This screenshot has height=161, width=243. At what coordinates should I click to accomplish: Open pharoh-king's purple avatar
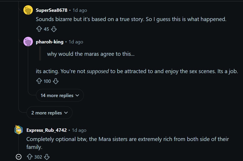click(x=28, y=42)
